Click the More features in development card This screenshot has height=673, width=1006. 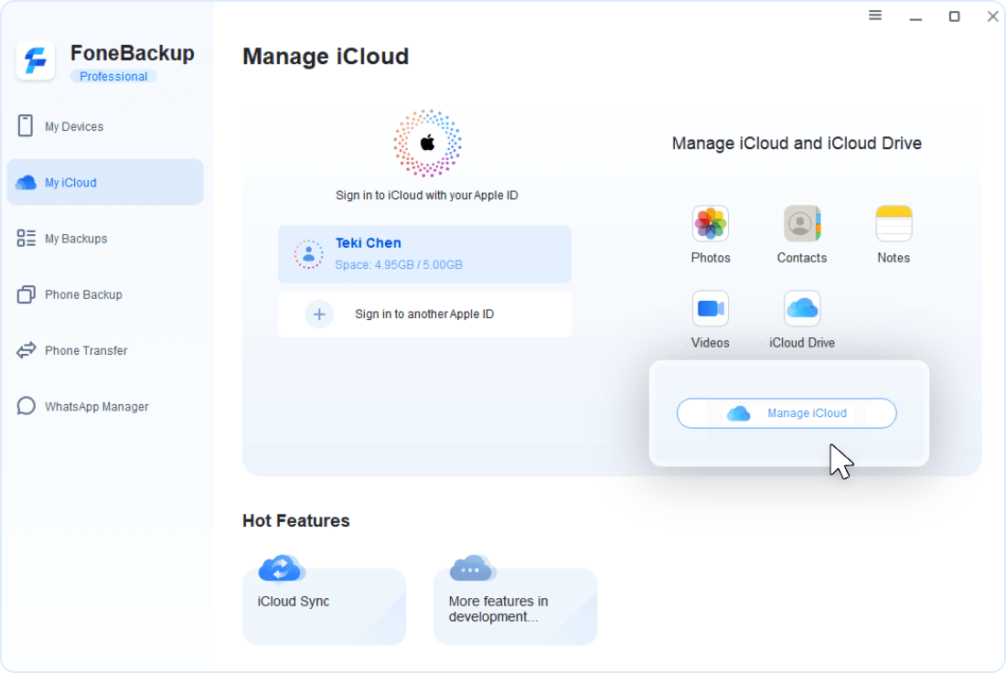point(515,606)
